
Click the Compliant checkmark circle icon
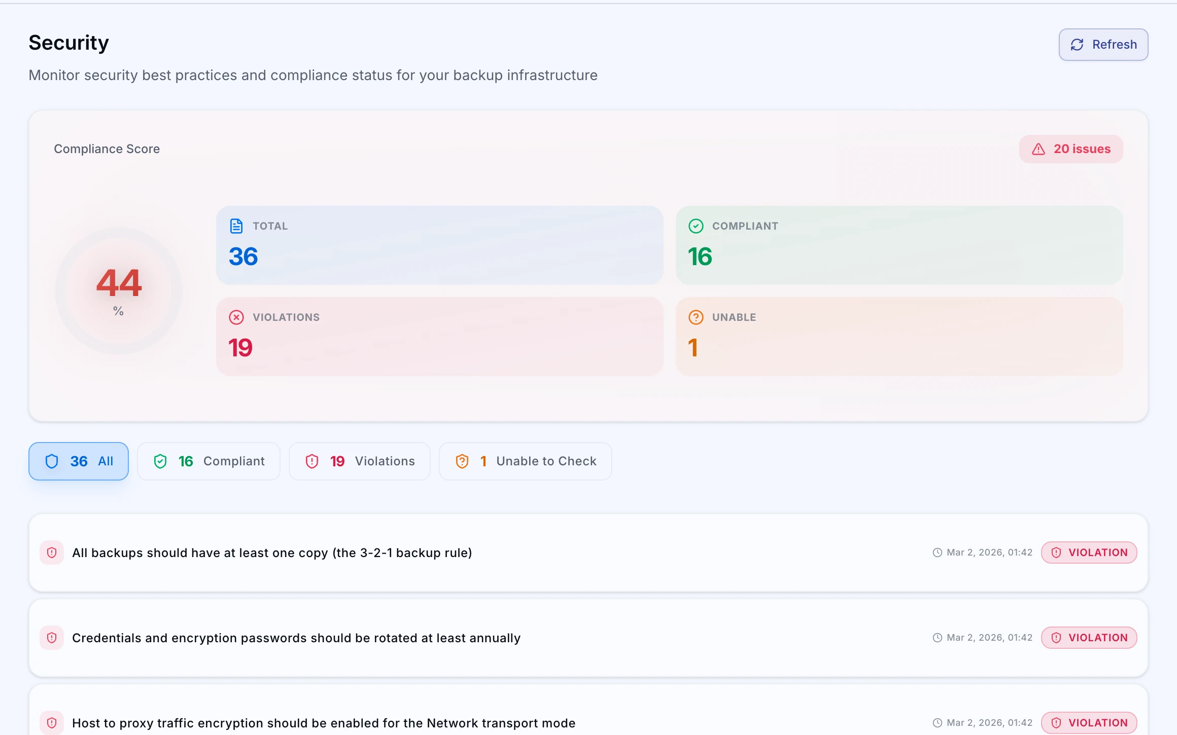coord(696,226)
